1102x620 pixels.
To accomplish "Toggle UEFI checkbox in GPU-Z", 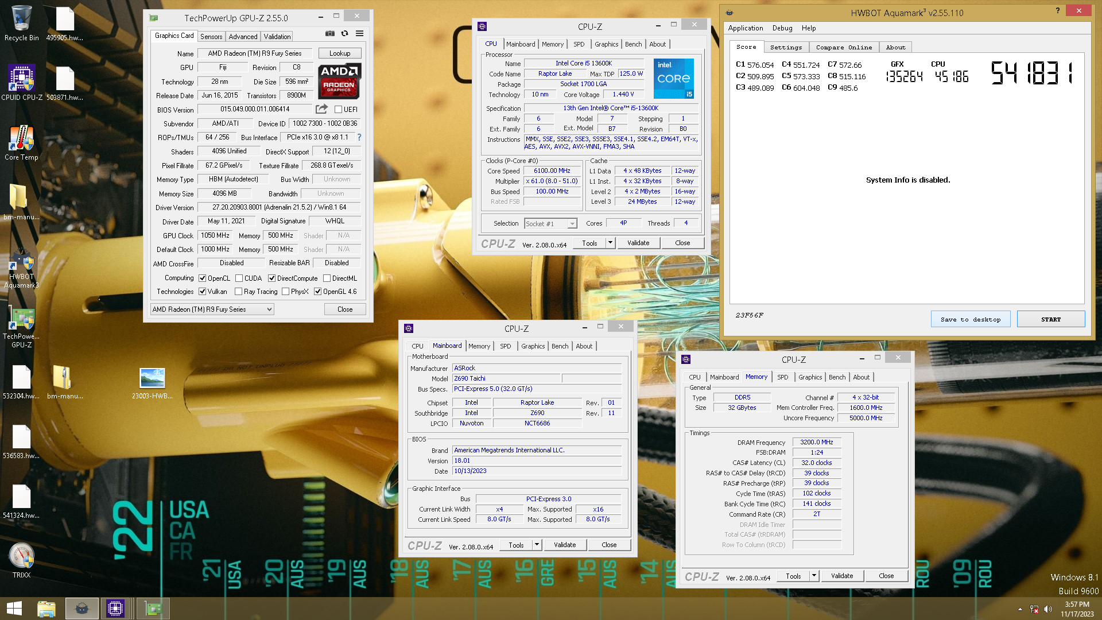I will click(x=338, y=109).
